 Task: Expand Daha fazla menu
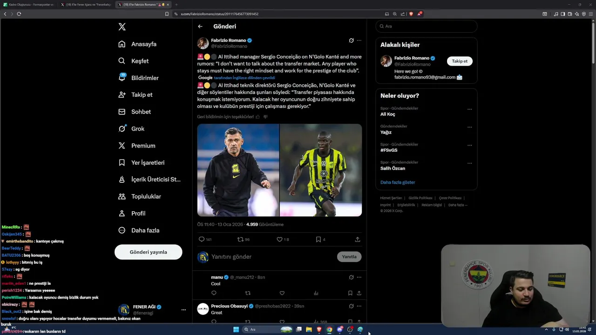coord(139,230)
